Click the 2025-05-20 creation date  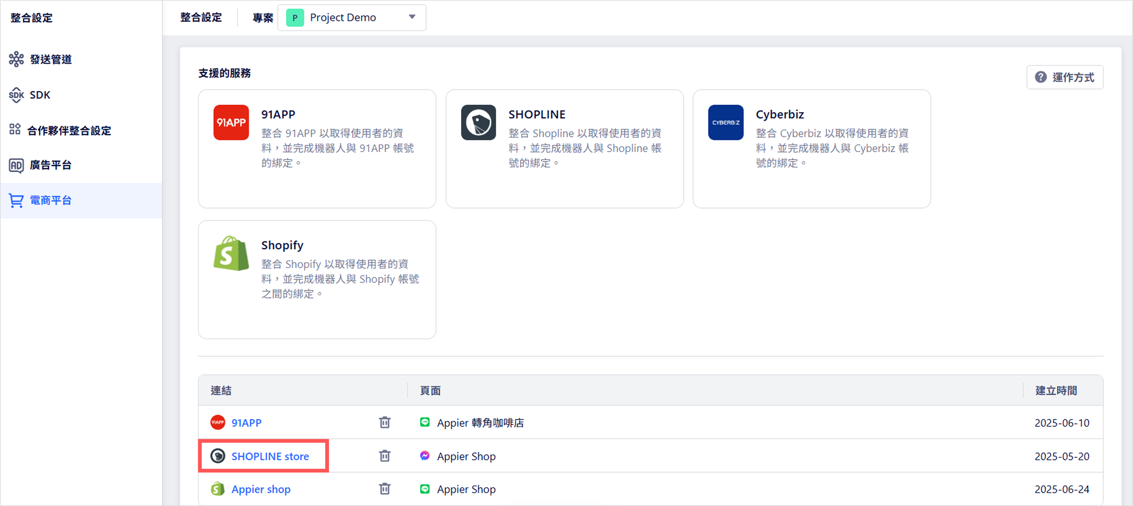[x=1062, y=456]
